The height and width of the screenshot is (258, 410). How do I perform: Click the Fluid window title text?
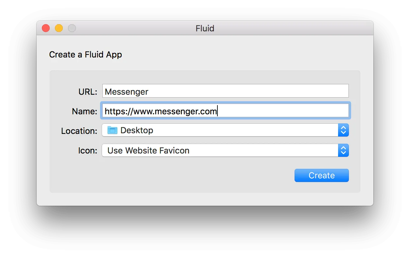[x=205, y=28]
